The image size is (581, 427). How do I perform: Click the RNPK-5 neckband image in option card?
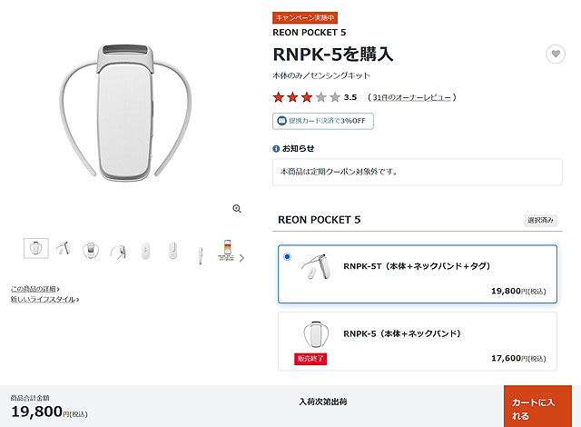[x=316, y=334]
